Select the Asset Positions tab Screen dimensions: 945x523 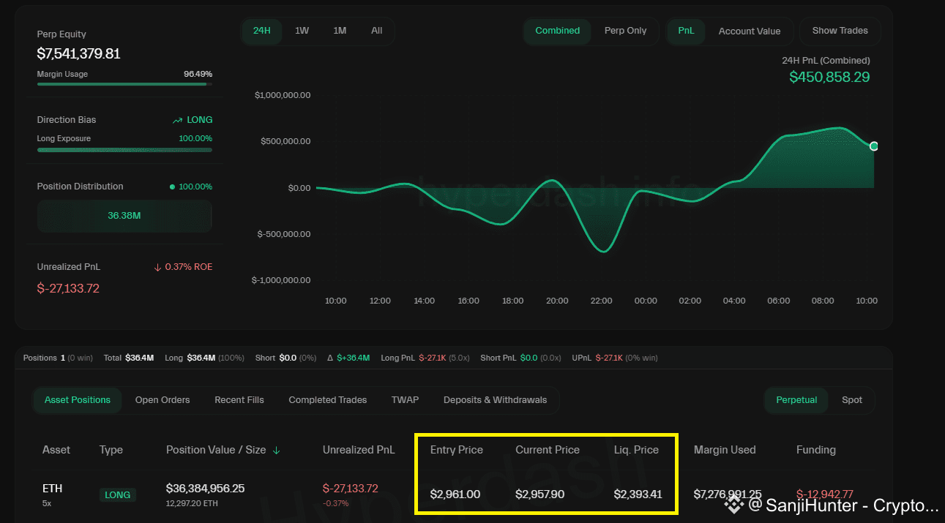click(78, 400)
